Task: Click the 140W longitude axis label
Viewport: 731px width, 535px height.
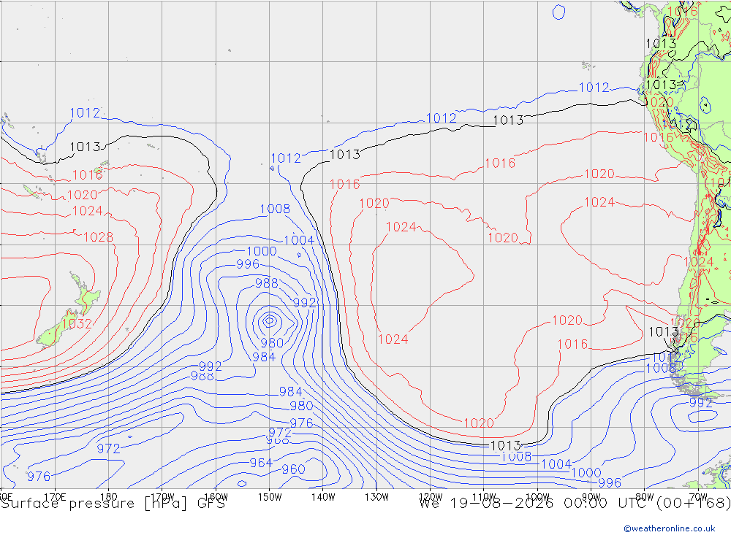Action: tap(323, 497)
